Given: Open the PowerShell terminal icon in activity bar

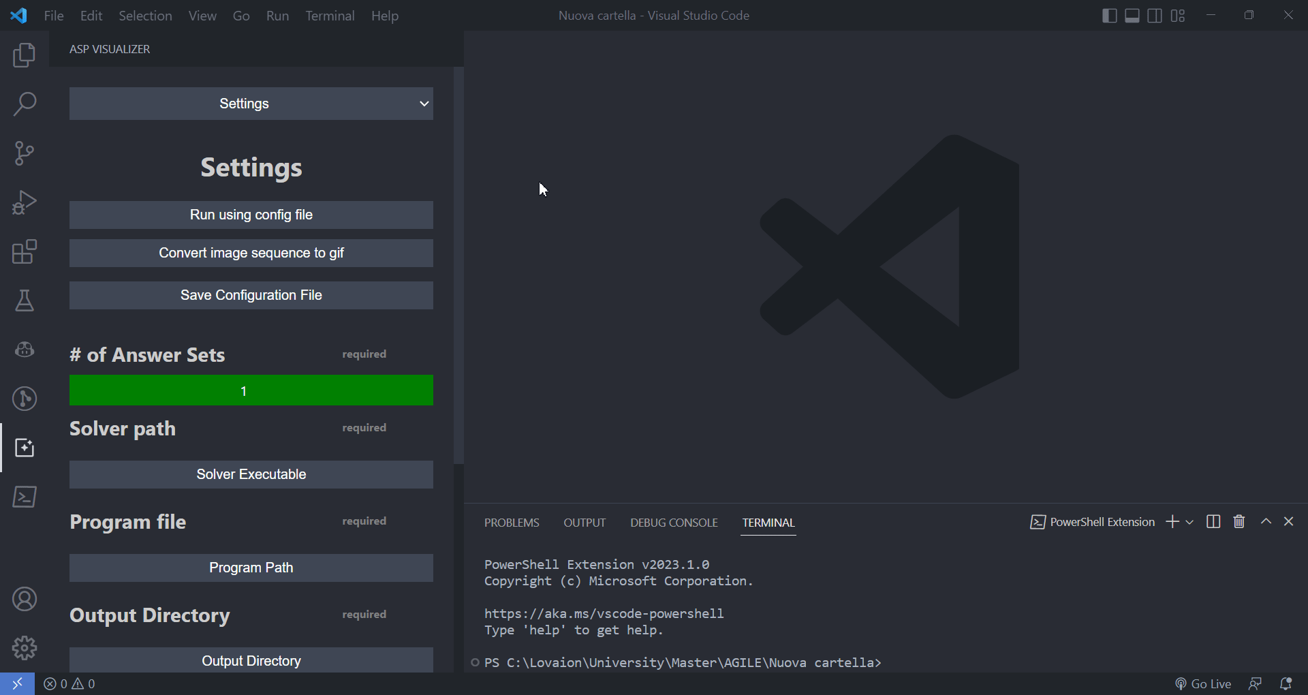Looking at the screenshot, I should click(25, 497).
